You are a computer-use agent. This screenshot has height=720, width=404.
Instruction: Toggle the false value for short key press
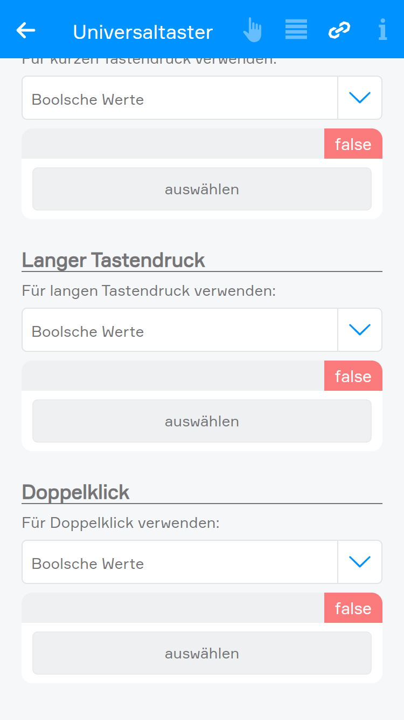point(353,144)
